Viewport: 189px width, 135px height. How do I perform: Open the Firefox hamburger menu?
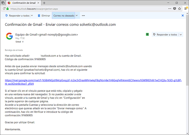coord(185,9)
